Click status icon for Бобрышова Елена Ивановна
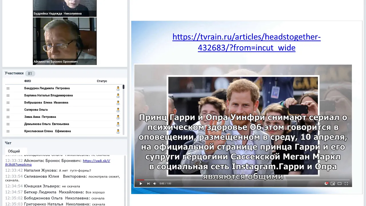The image size is (366, 206). point(118,103)
